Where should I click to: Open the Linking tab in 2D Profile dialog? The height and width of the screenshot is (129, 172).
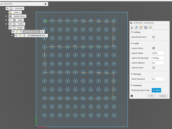(x=150, y=27)
